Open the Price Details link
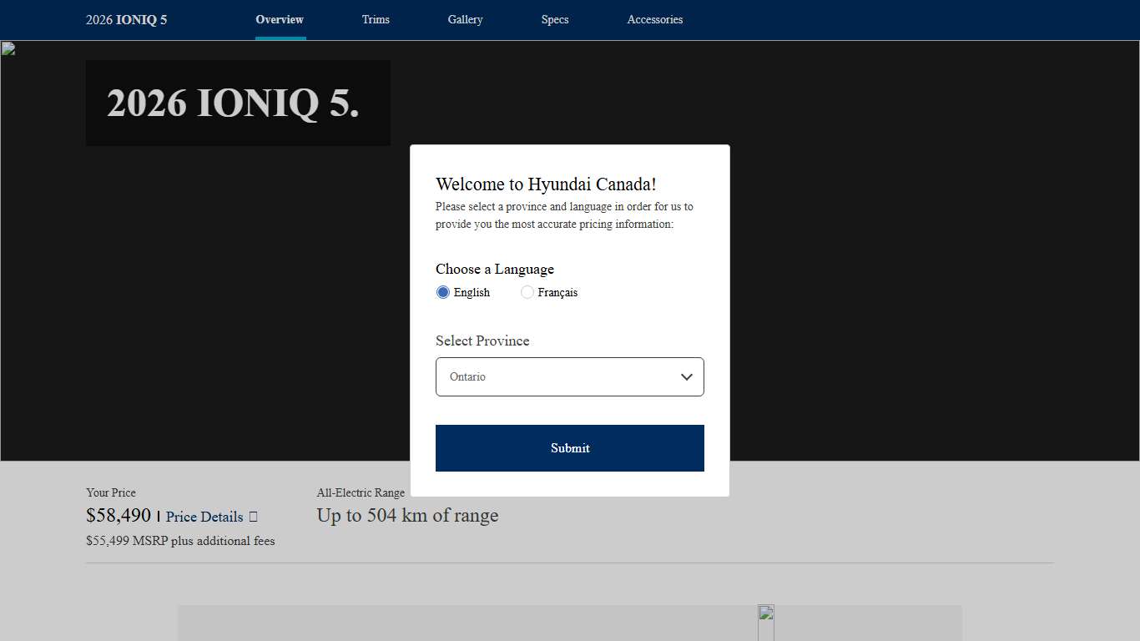 [204, 517]
